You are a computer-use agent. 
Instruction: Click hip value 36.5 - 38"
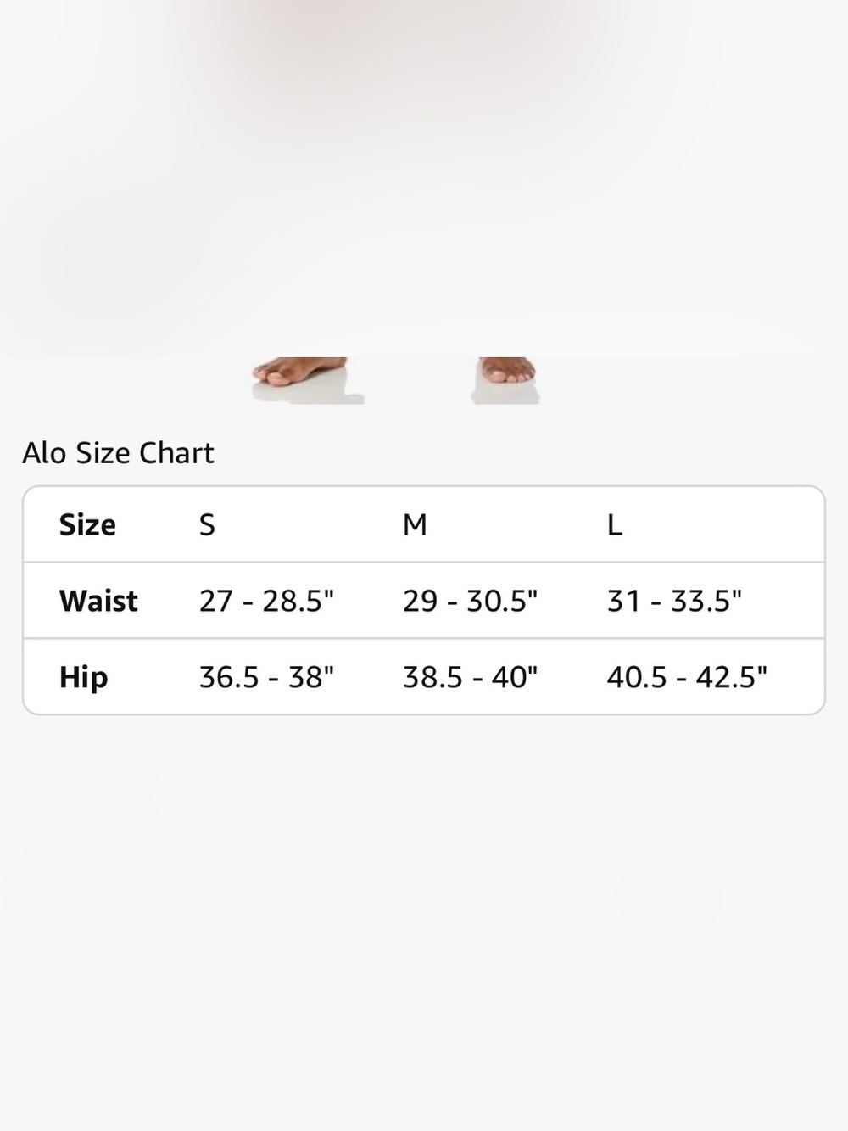[x=266, y=677]
